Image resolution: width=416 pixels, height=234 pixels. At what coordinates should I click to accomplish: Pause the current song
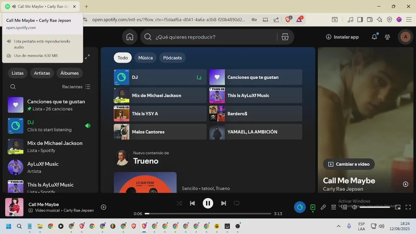(208, 203)
